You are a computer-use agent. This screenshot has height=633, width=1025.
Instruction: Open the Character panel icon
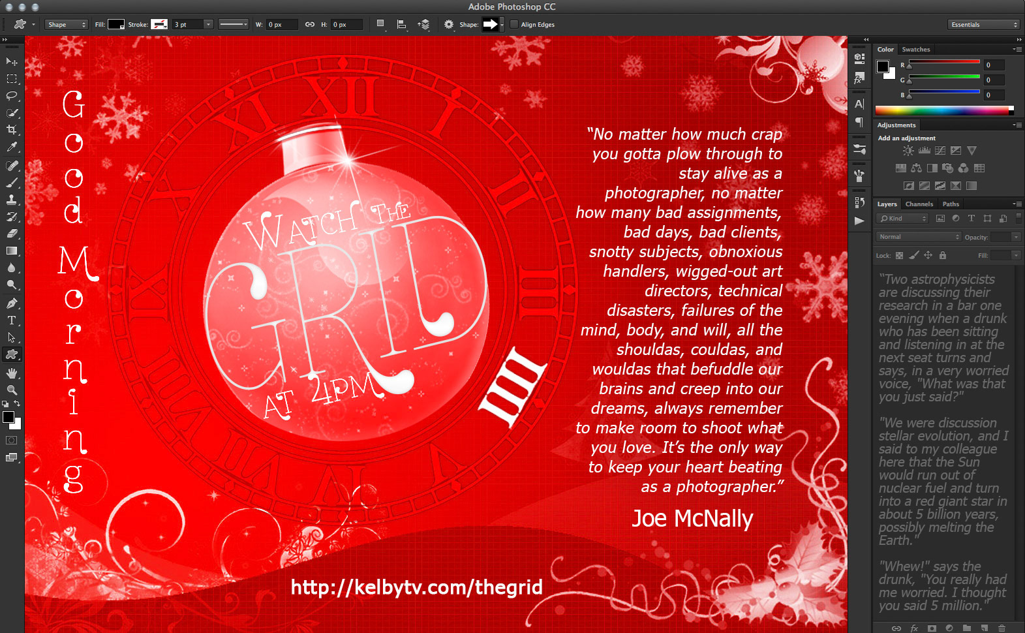coord(859,104)
